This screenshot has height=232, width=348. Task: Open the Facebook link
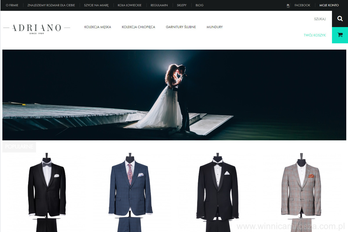pyautogui.click(x=302, y=5)
